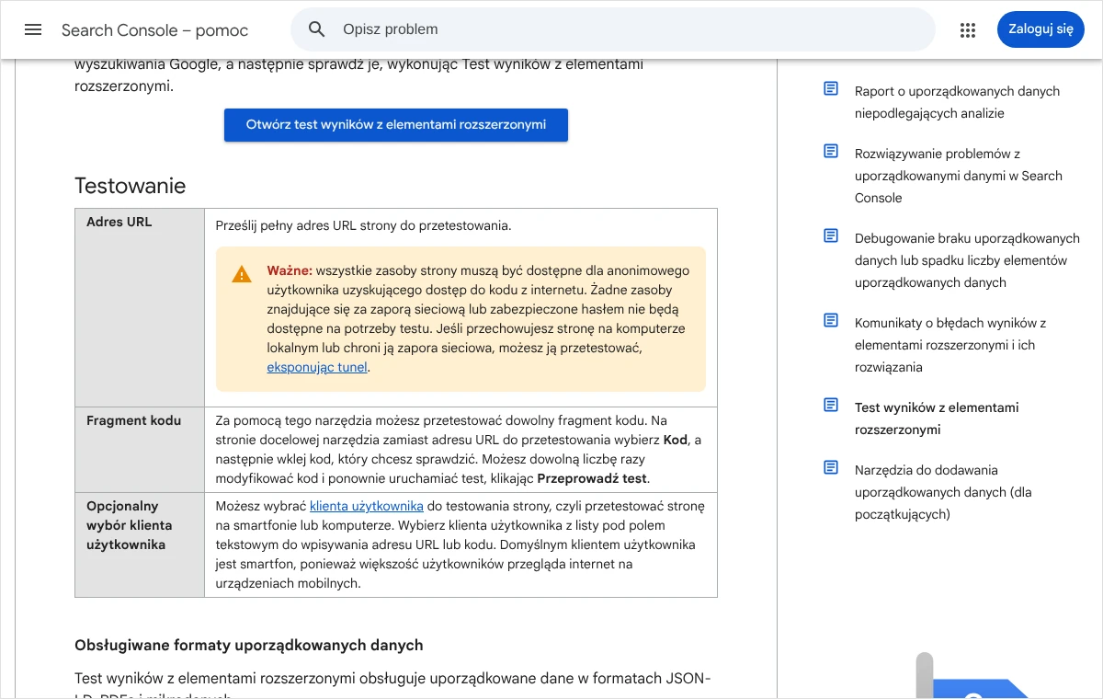Follow the eksponując tunel link
The width and height of the screenshot is (1103, 699).
(317, 367)
